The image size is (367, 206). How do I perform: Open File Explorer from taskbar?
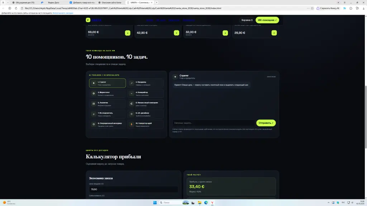click(x=199, y=203)
